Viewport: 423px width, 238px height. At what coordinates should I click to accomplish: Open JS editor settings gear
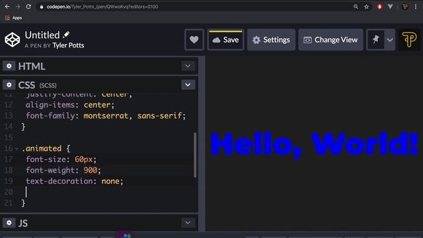(9, 223)
